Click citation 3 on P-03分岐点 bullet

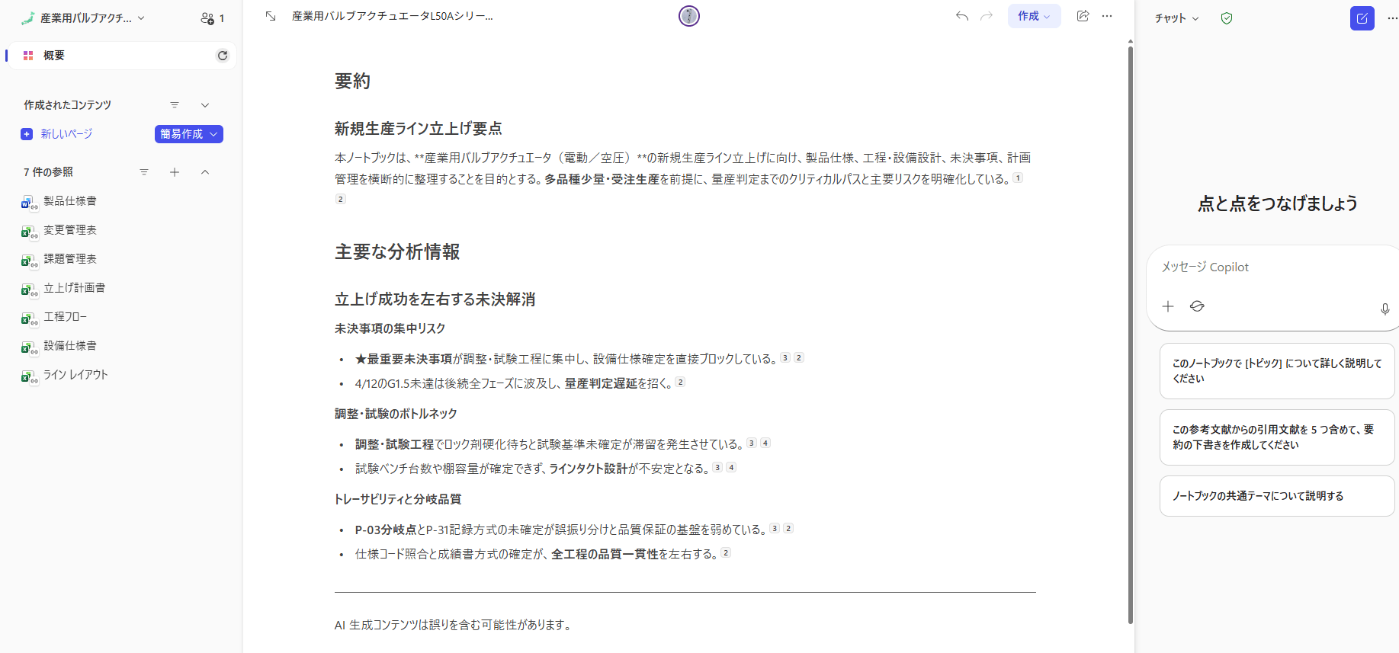[x=775, y=528]
